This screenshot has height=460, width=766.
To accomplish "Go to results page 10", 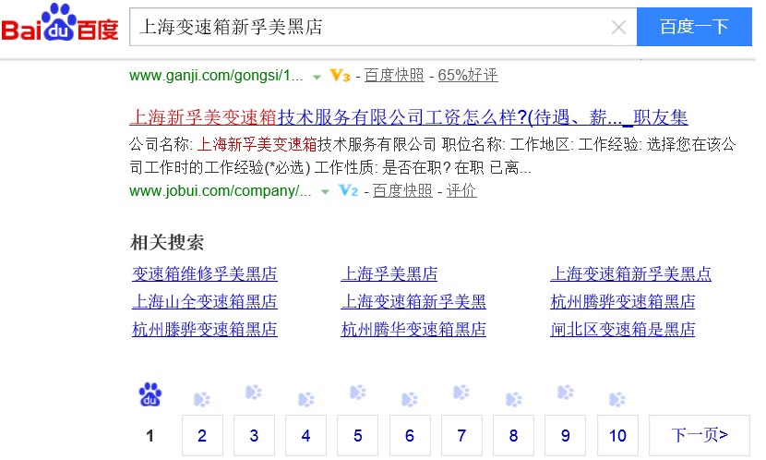I will tap(617, 436).
